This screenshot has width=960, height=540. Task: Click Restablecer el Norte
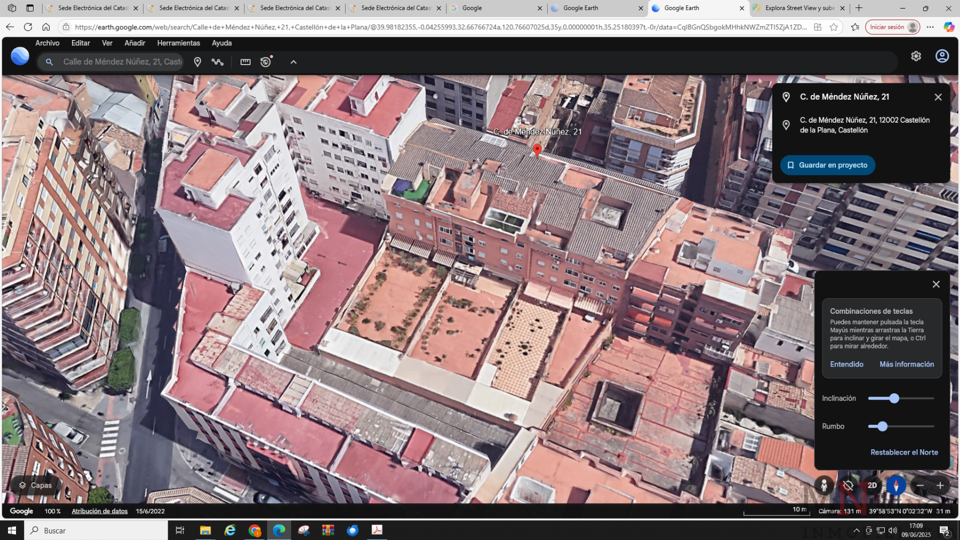pyautogui.click(x=904, y=452)
